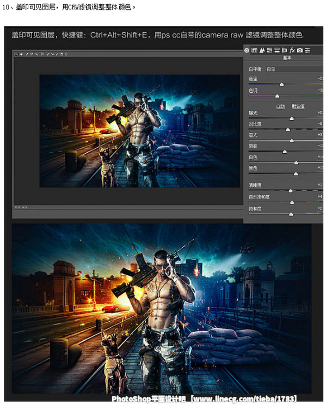326x409 pixels.
Task: Select the Radial Filter circle tool
Action: coord(66,54)
